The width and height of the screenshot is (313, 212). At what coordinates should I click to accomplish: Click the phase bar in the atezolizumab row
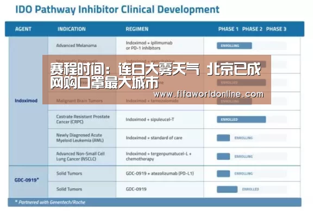click(223, 173)
